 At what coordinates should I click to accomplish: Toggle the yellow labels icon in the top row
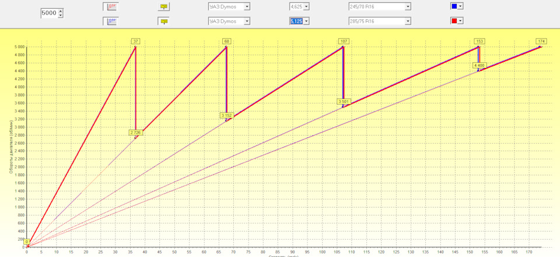(164, 6)
